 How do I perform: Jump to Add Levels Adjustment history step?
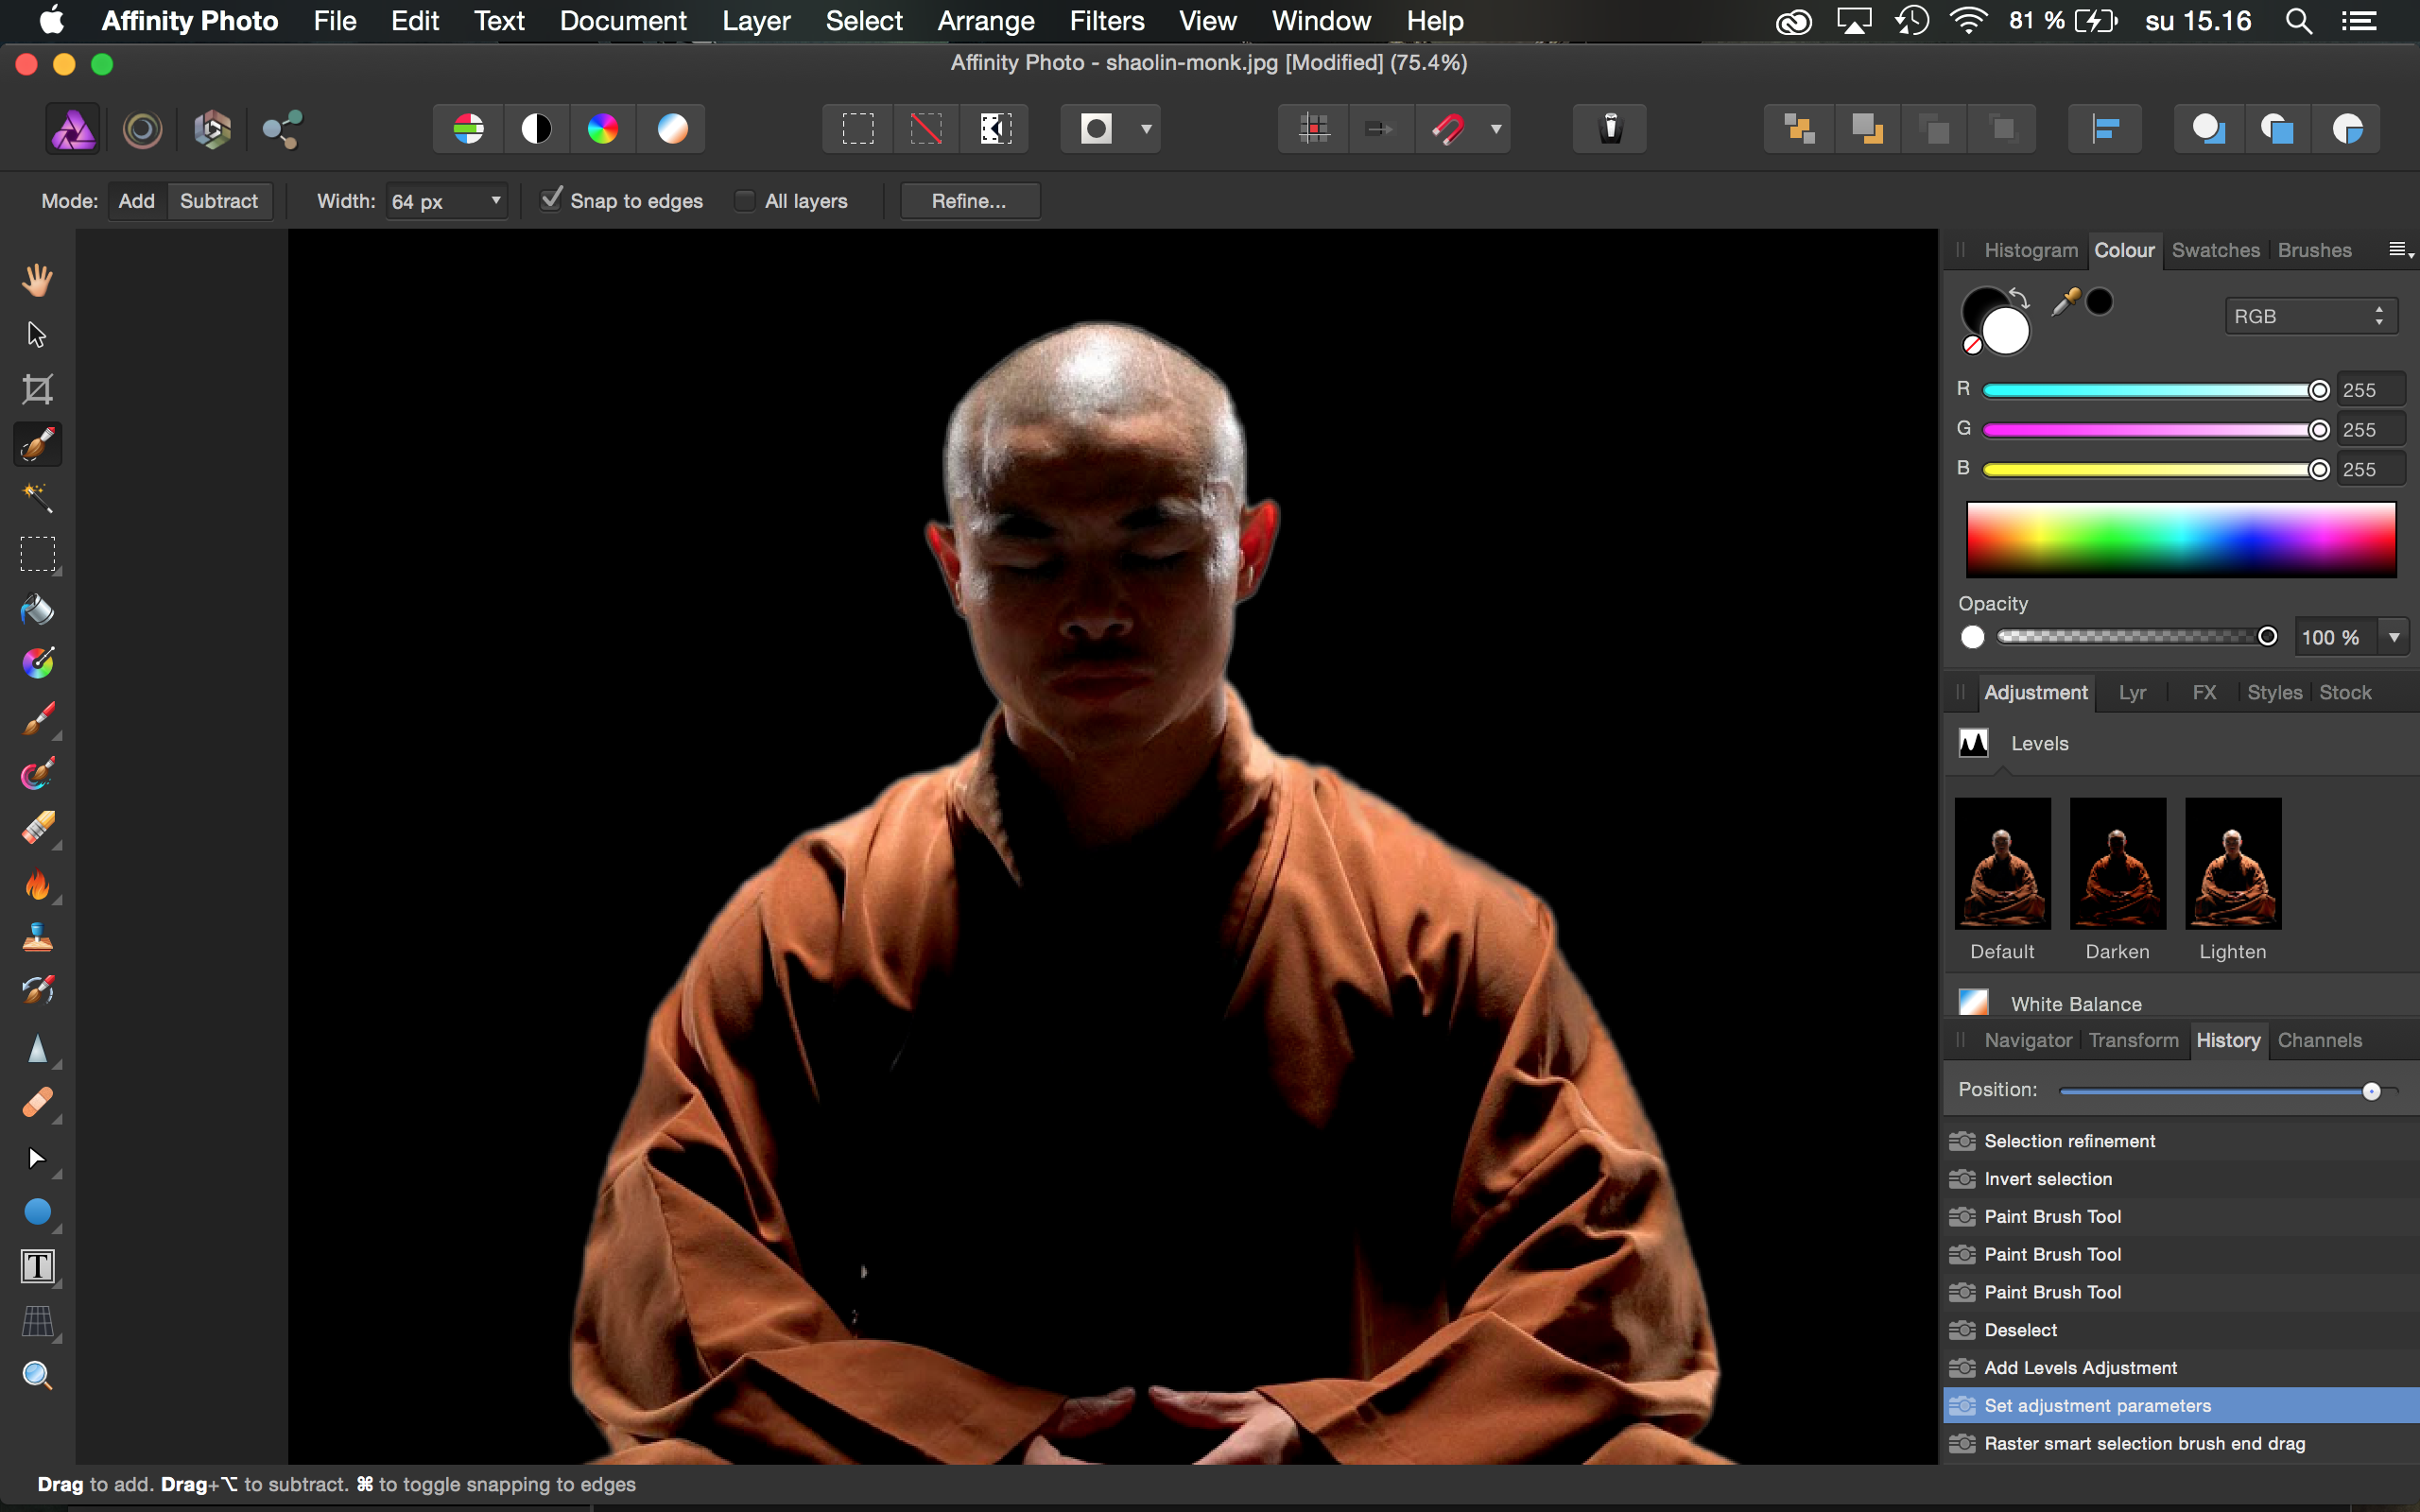(x=2180, y=1368)
